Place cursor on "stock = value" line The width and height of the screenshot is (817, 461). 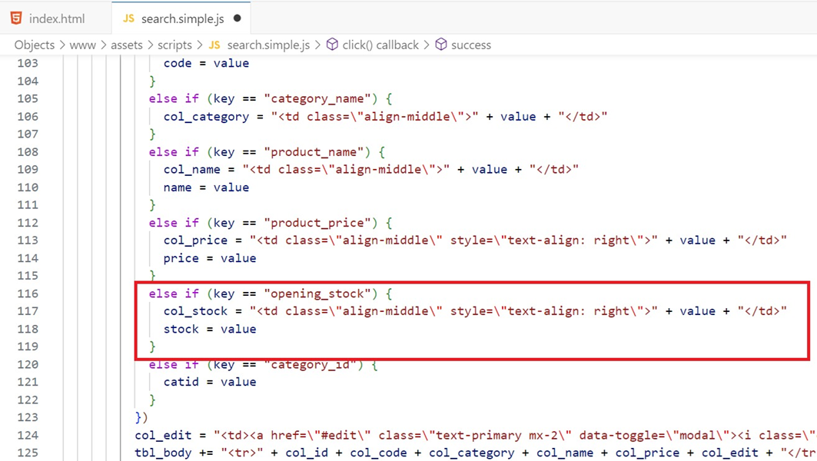pos(210,329)
